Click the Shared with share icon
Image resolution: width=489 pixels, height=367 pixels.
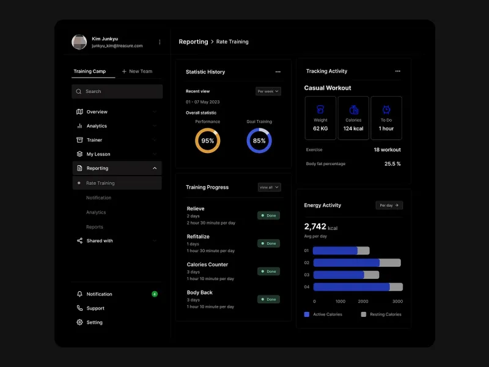pyautogui.click(x=79, y=240)
